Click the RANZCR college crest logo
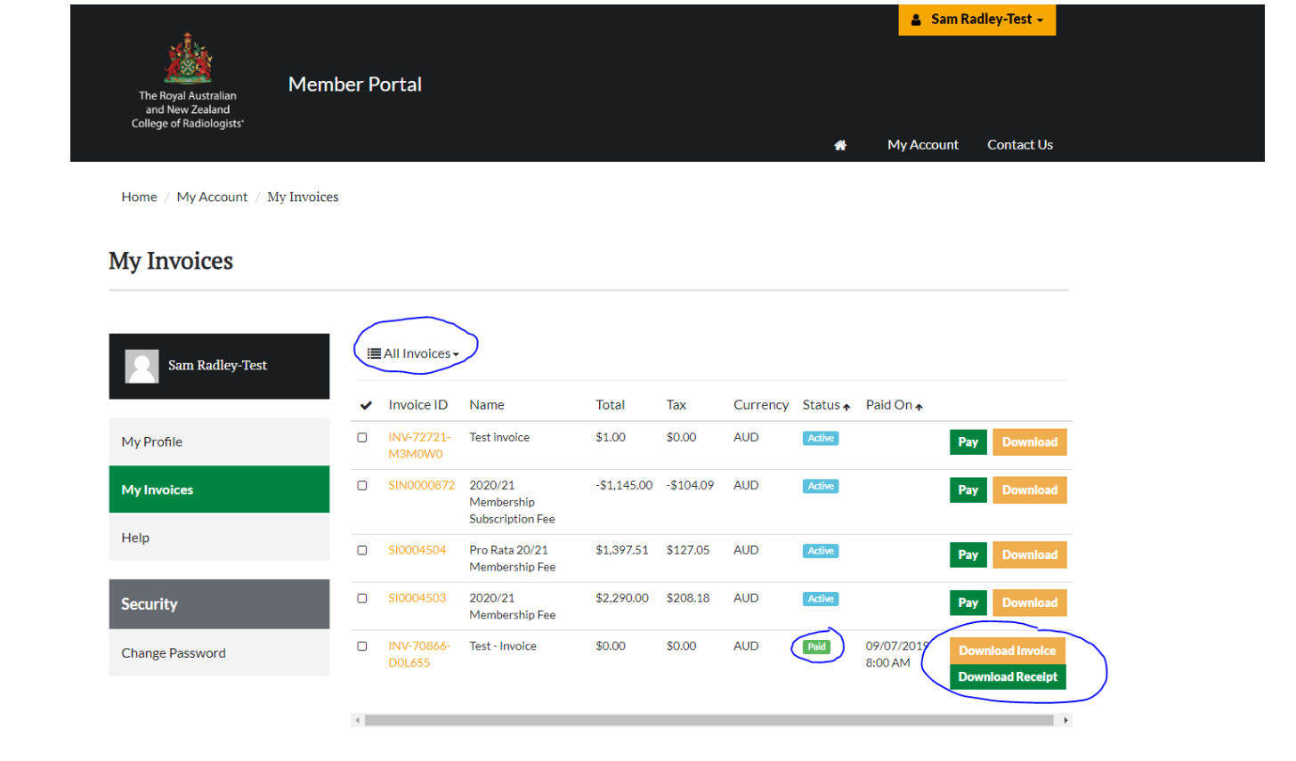Viewport: 1296px width, 761px height. (x=188, y=58)
